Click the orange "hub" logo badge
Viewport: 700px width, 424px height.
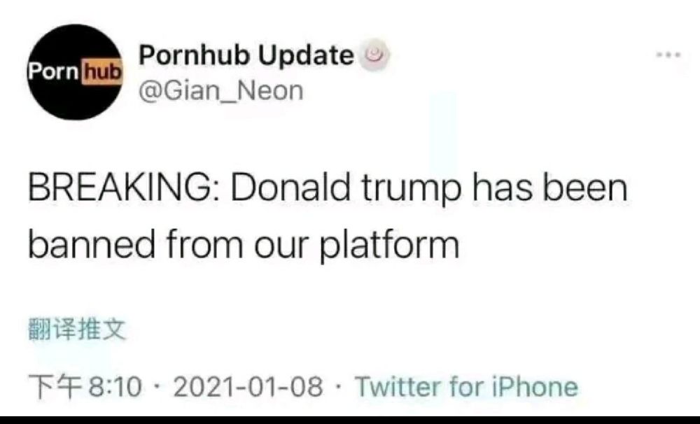pos(101,71)
